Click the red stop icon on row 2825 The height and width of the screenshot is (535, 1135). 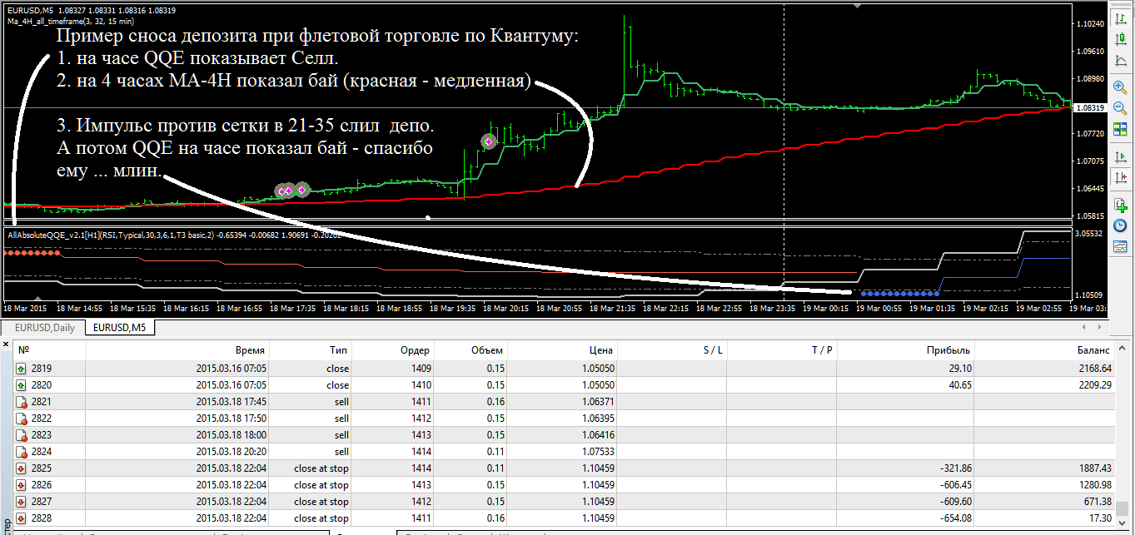(x=22, y=468)
